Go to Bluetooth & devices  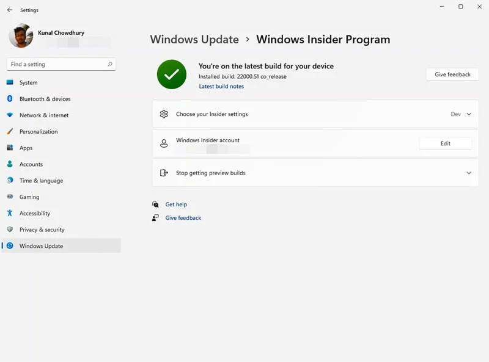pyautogui.click(x=61, y=99)
